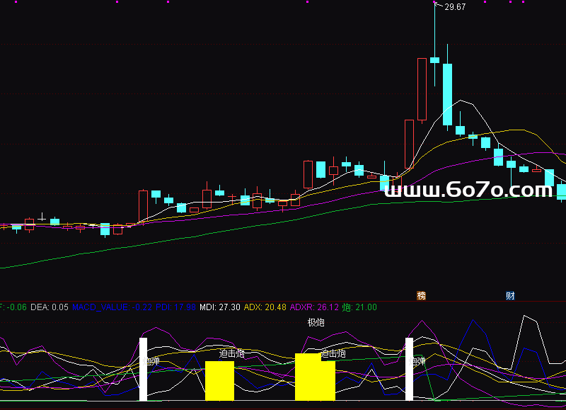Select the DEA: 0.05 indicator readout
566x410 pixels.
tap(50, 307)
